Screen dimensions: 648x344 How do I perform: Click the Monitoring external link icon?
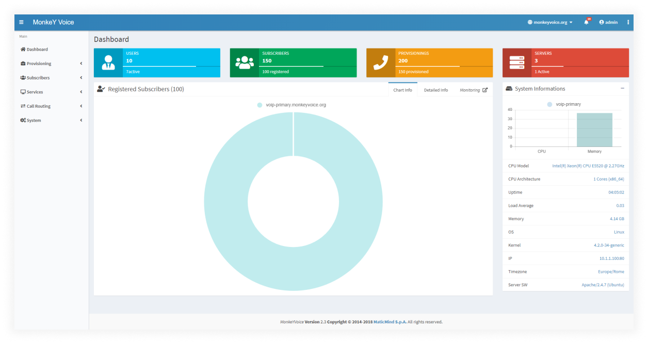[485, 90]
